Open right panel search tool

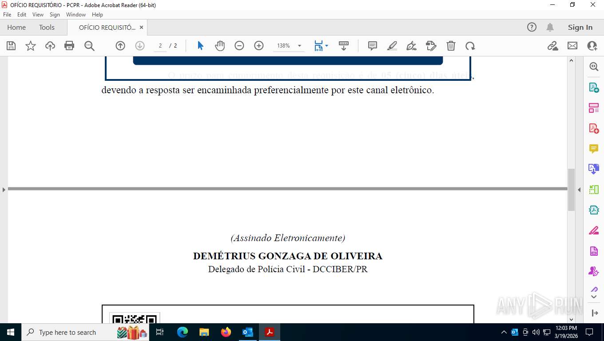point(594,67)
